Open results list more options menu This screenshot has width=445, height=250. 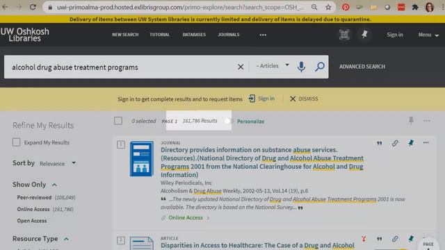[426, 121]
